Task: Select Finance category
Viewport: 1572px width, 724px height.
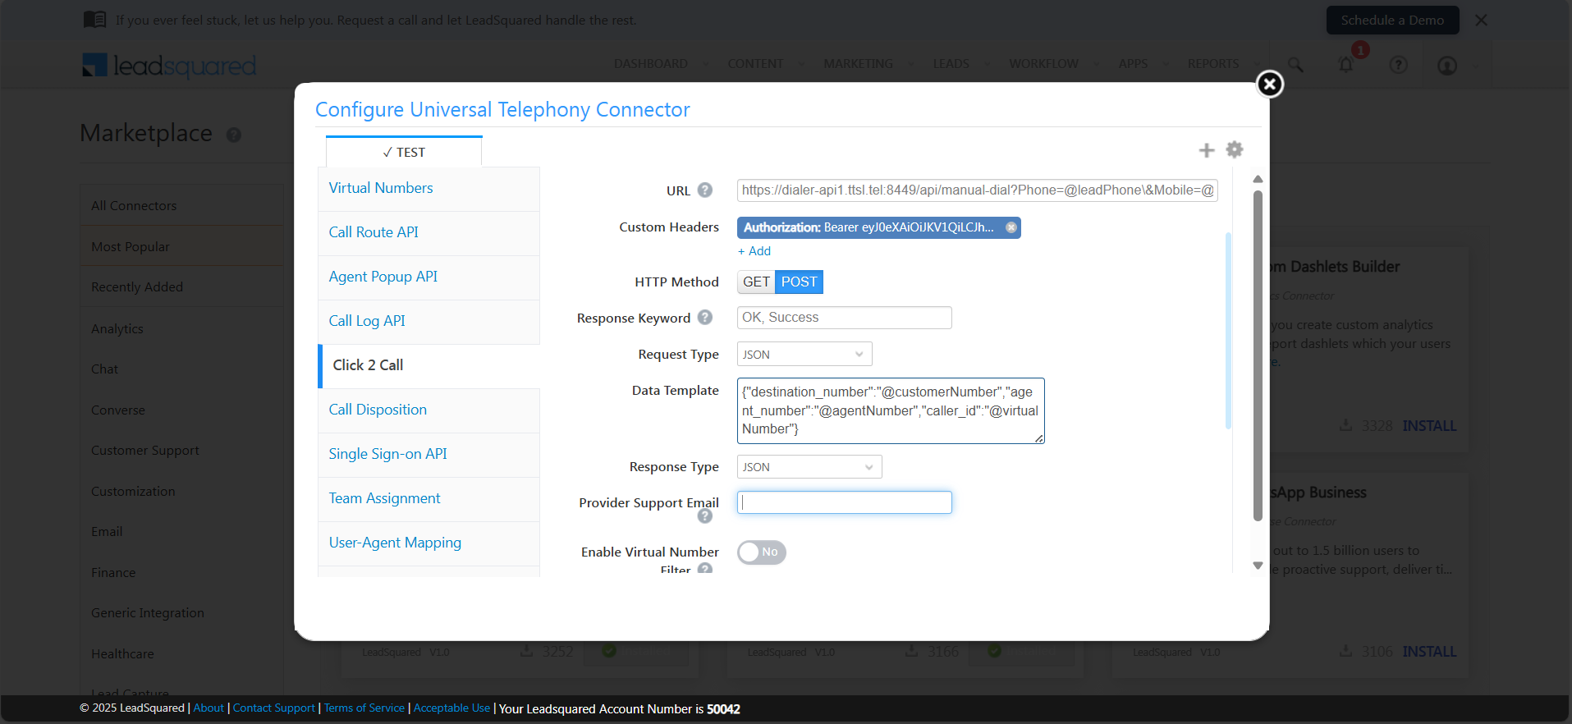Action: click(x=181, y=573)
